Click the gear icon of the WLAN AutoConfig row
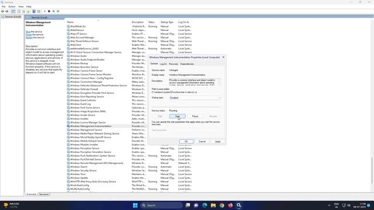Image resolution: width=374 pixels, height=210 pixels. click(68, 189)
